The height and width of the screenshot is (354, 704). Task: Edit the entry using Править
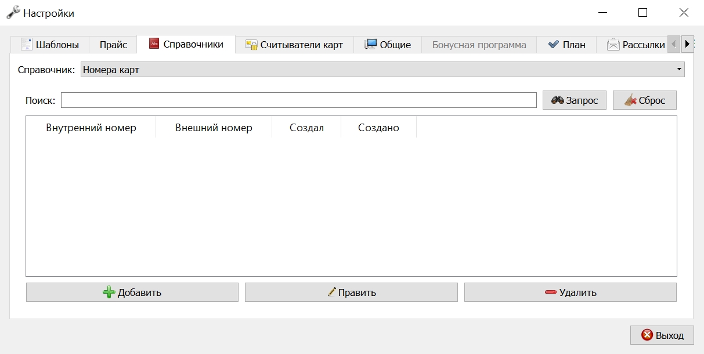click(x=351, y=292)
